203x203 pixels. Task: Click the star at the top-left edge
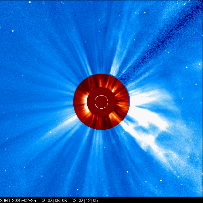(30, 2)
